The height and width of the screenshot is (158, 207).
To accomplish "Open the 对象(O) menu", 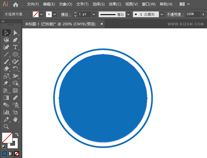I will 66,4.
